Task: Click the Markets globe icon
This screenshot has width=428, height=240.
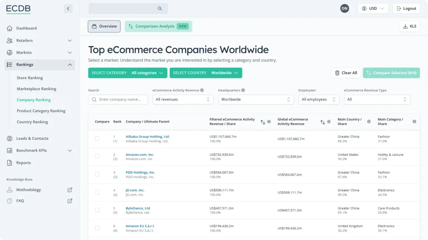Action: pyautogui.click(x=10, y=52)
